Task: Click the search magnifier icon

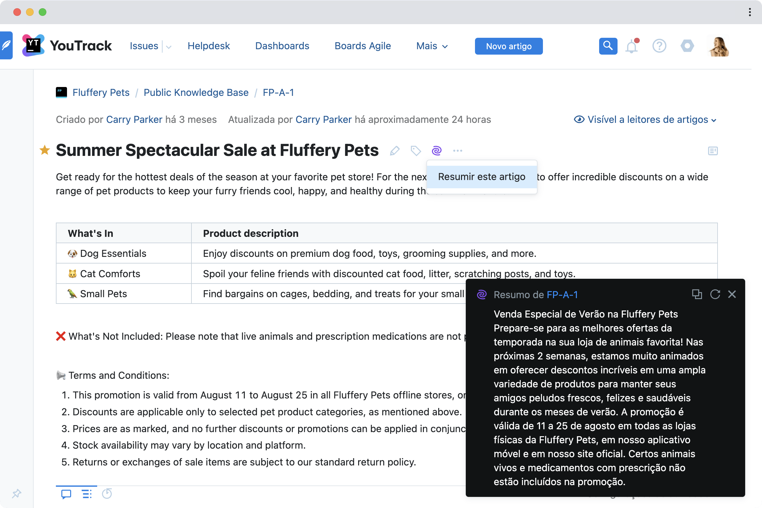Action: 608,46
